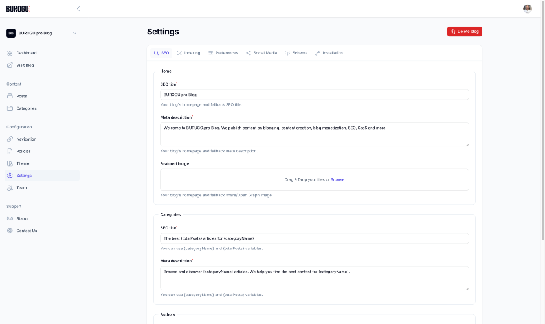Click the Categories folder icon
The image size is (545, 324).
click(x=10, y=108)
